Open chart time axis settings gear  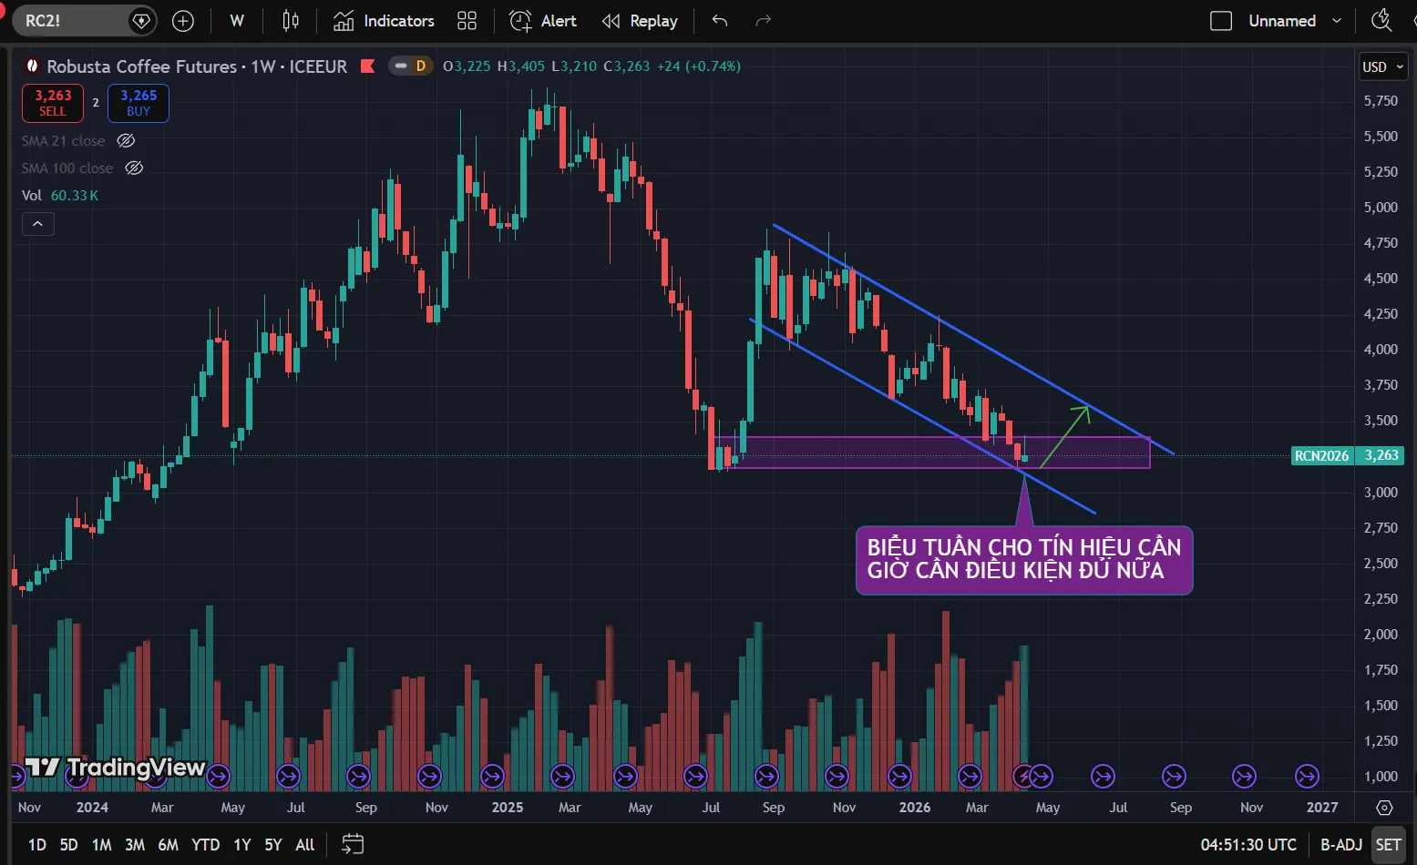click(x=1384, y=808)
